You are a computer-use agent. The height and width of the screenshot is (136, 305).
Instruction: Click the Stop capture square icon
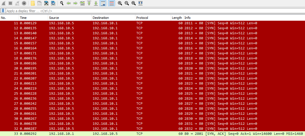coord(10,3)
